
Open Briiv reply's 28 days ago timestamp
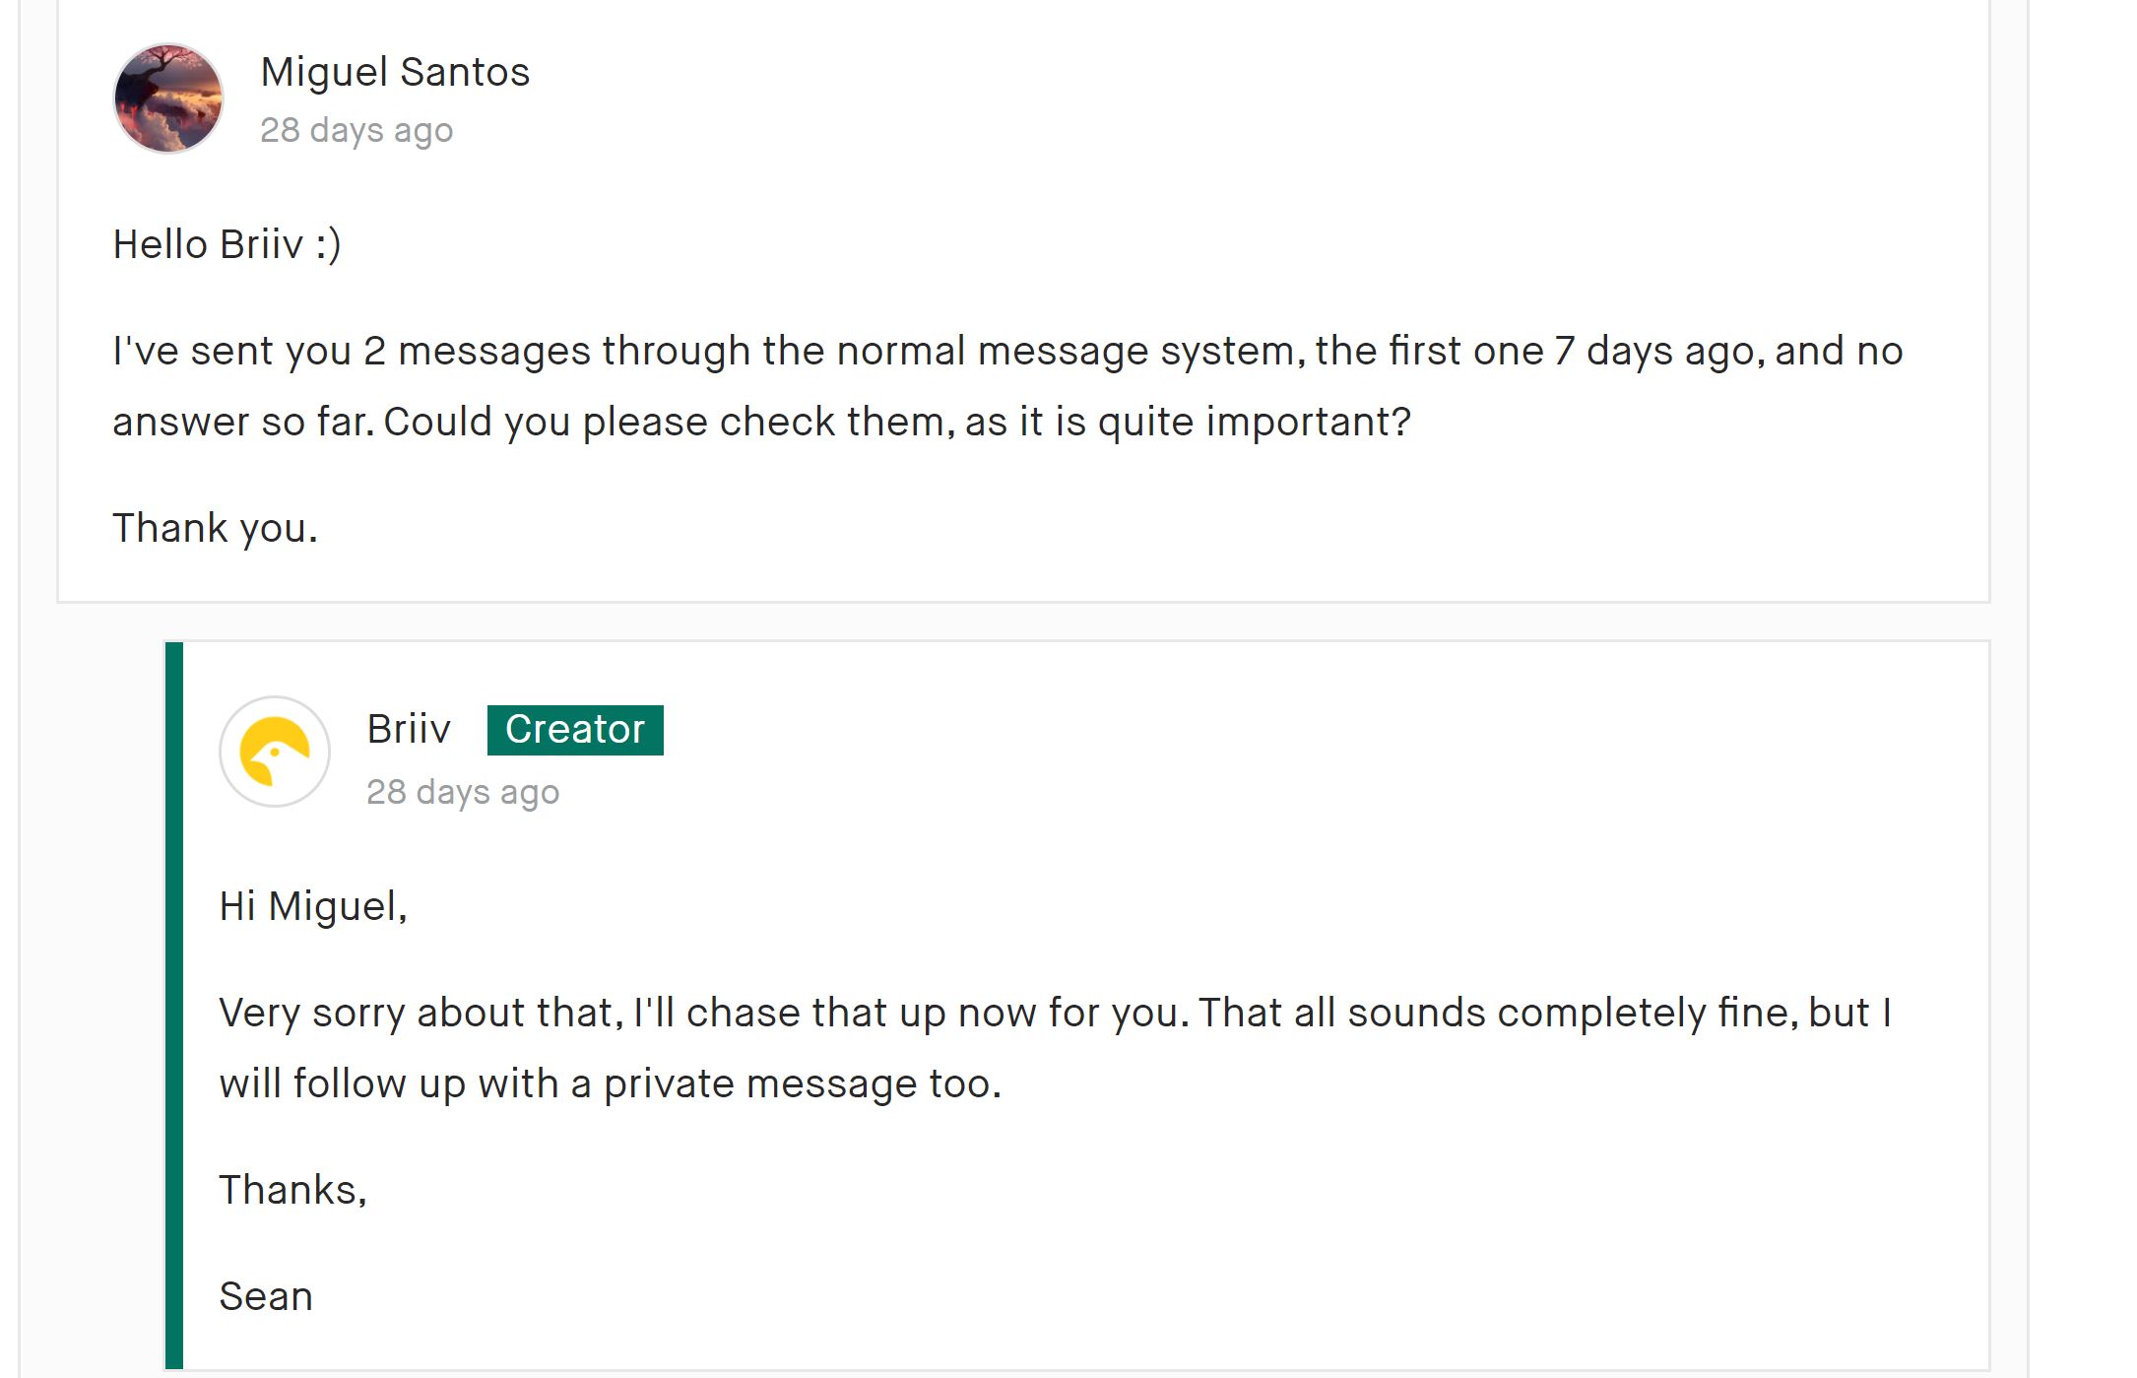(x=463, y=792)
